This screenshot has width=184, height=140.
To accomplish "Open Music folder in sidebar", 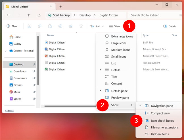I will 15,92.
